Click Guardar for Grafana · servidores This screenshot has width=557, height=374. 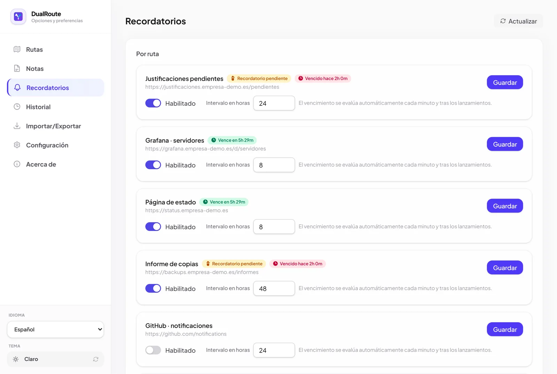(505, 144)
